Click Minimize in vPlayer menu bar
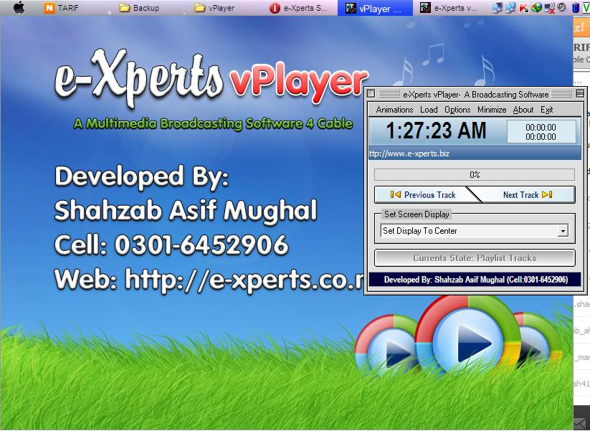The width and height of the screenshot is (590, 431). (x=491, y=110)
